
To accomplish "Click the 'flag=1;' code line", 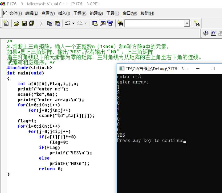I will click(27, 121).
